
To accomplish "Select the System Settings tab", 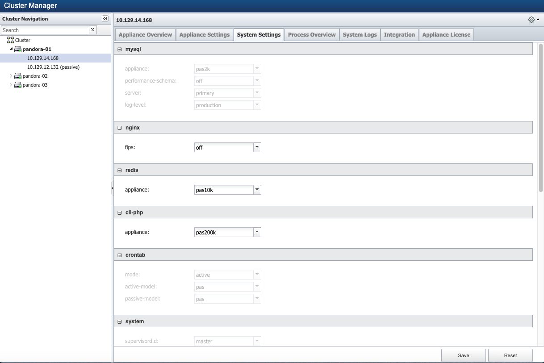I will 259,35.
